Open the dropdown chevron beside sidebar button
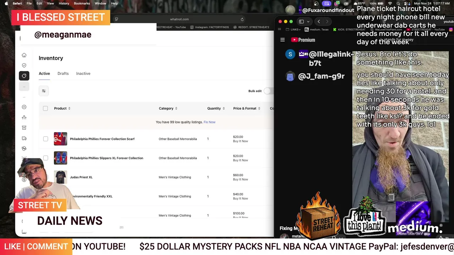Screen dimensions: 454x255 [x=308, y=22]
